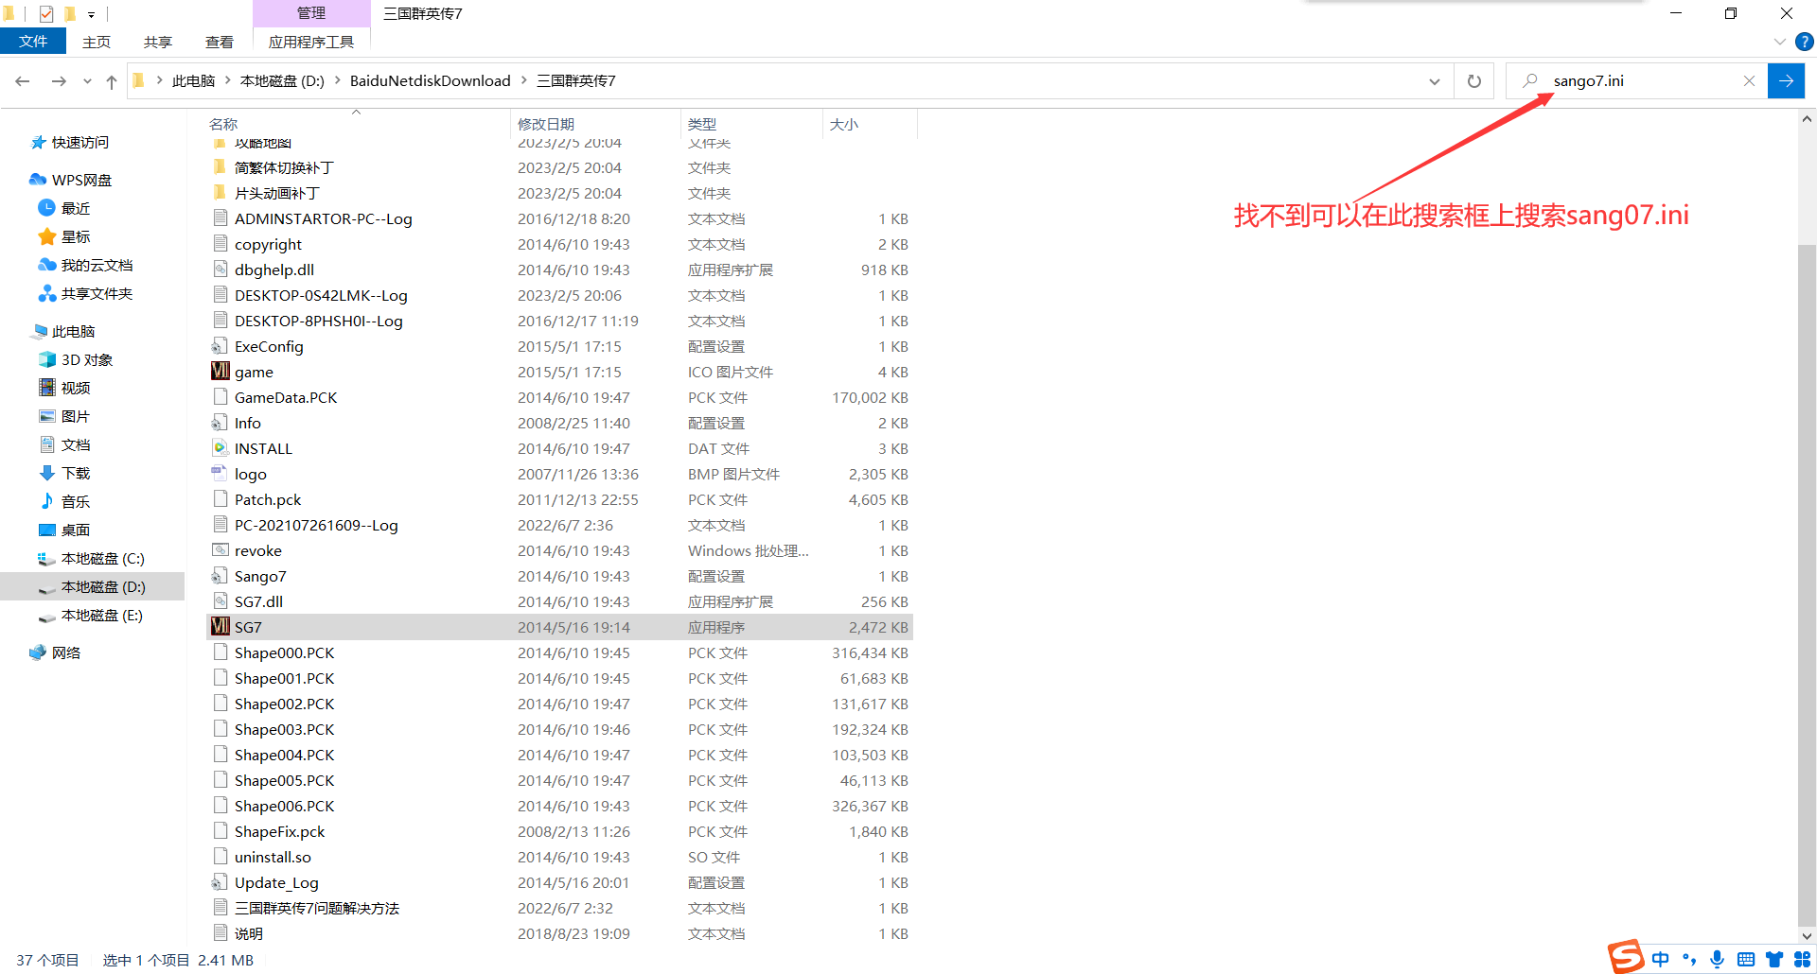Open recent locations dropdown
Screen dimensions: 1817x974
[87, 81]
